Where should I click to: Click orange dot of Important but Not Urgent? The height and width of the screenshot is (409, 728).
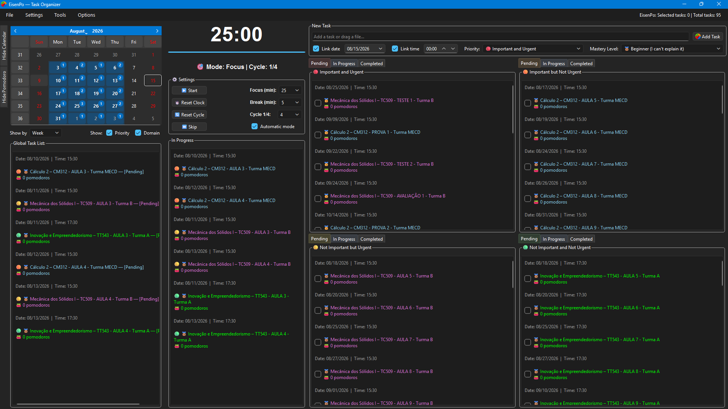coord(525,72)
